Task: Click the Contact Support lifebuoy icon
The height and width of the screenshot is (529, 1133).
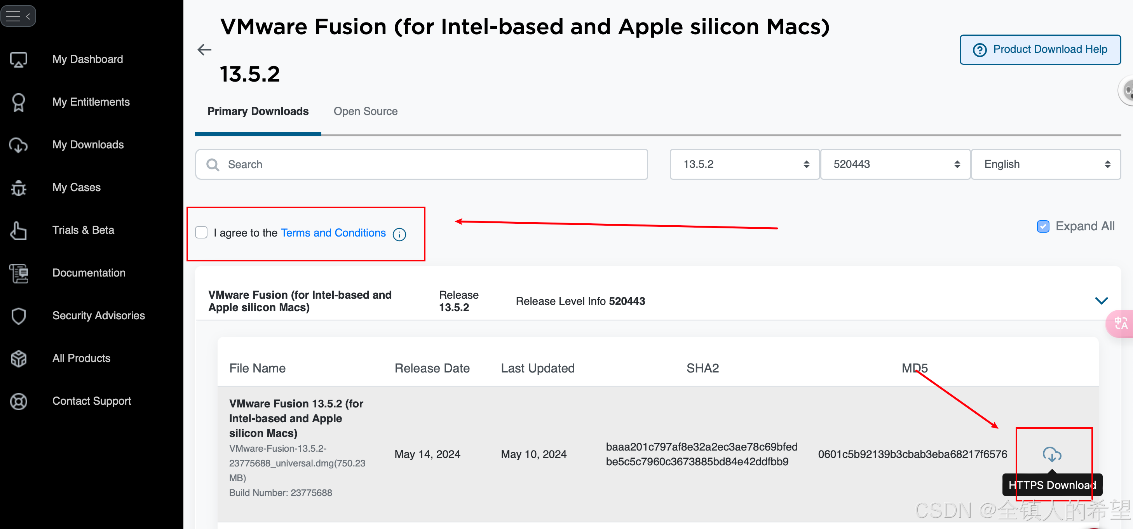Action: [x=19, y=401]
